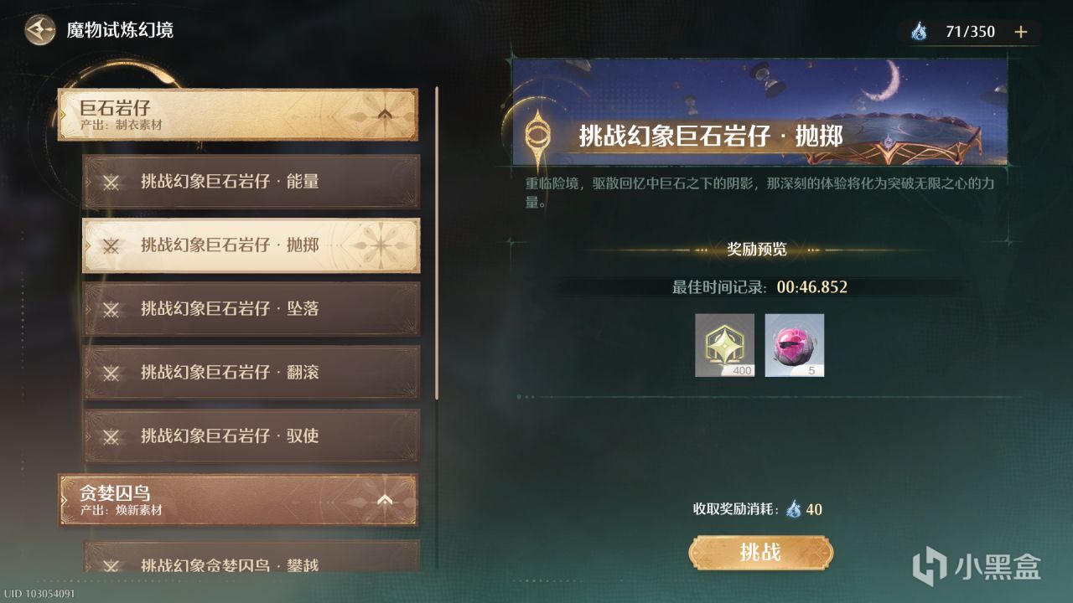1073x603 pixels.
Task: Select 挑战幻象巨石岩仔·翻滚 stage
Action: [251, 373]
